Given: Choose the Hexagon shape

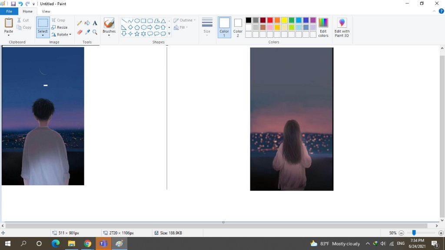Looking at the screenshot, I should pyautogui.click(x=143, y=27).
